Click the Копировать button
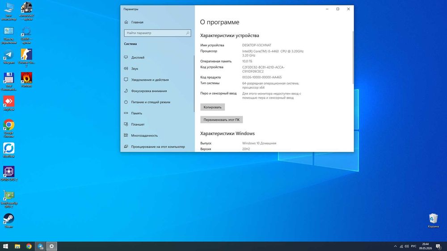This screenshot has height=251, width=447. [212, 107]
